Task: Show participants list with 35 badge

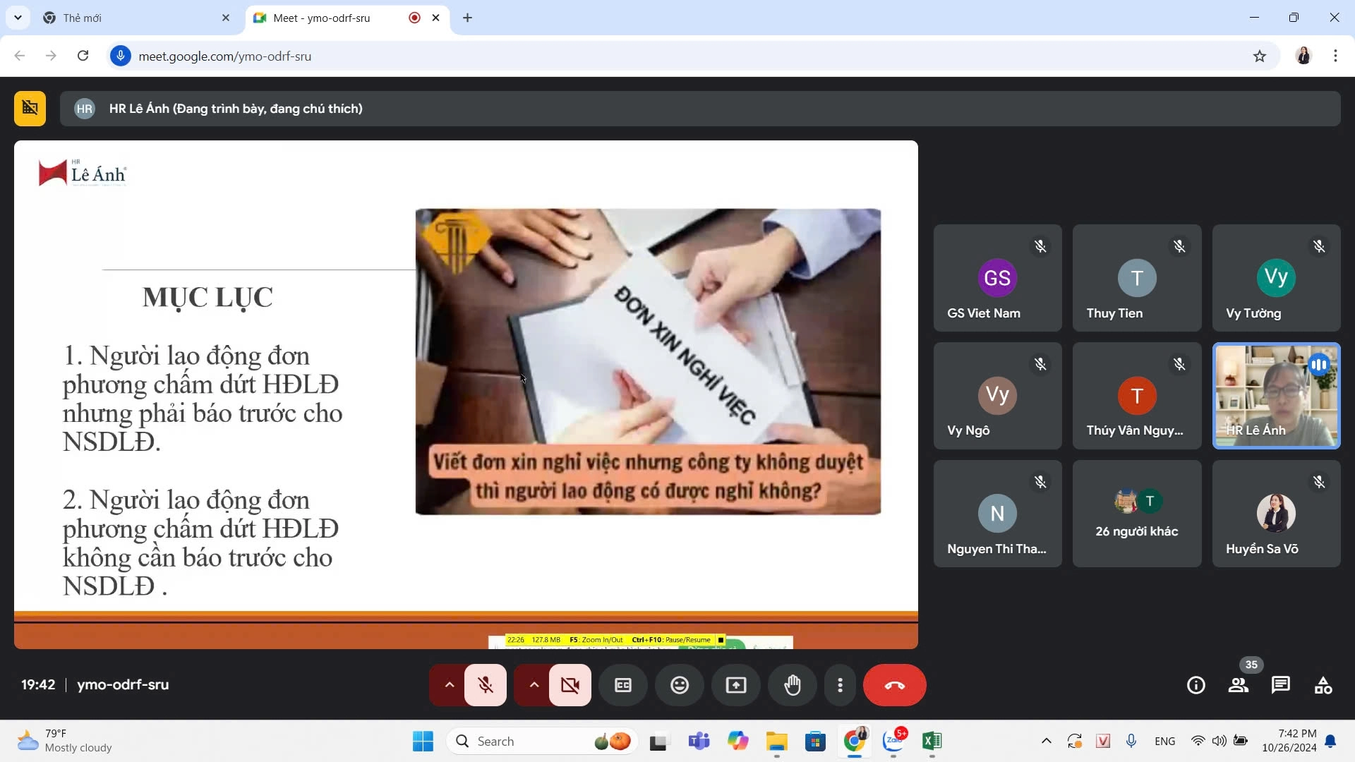Action: [1239, 685]
